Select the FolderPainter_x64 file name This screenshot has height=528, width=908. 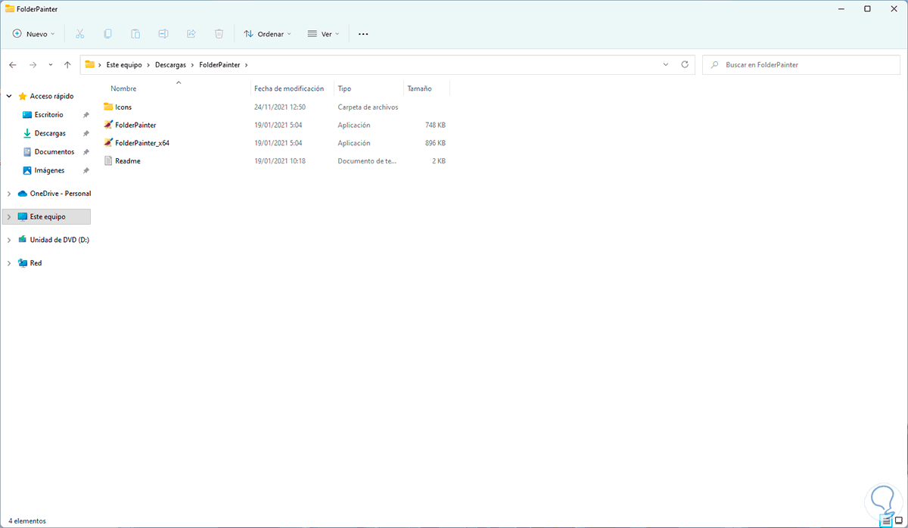(x=142, y=143)
